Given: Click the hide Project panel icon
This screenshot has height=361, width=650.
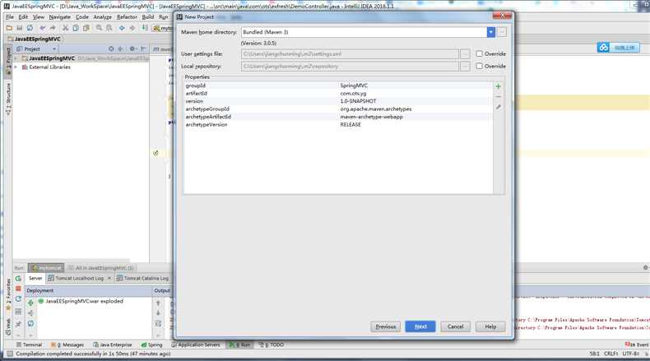Looking at the screenshot, I should [x=143, y=49].
